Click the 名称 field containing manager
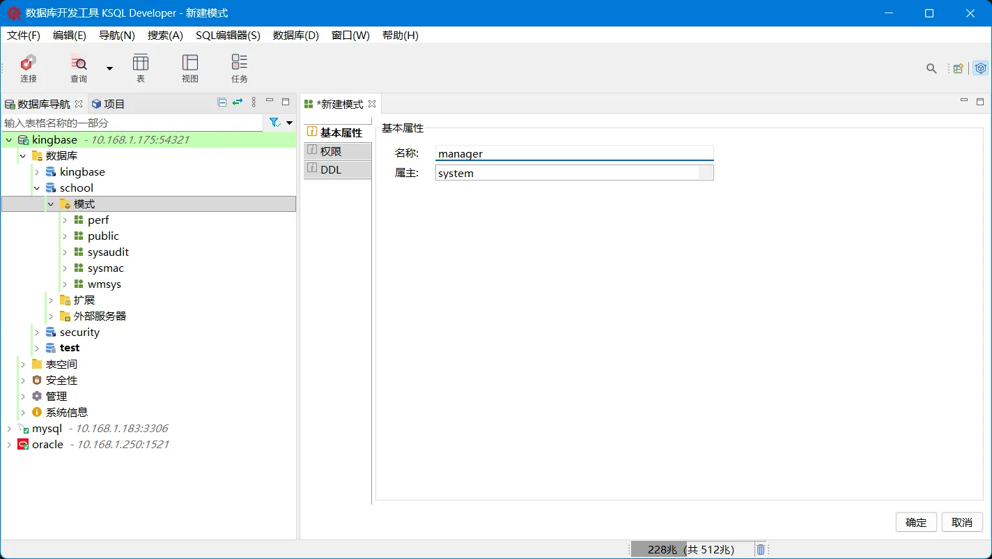 tap(574, 153)
